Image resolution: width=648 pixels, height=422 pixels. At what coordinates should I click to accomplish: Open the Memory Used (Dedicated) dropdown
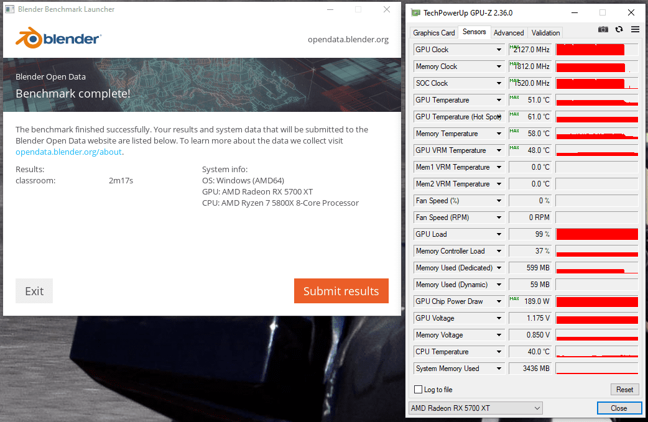click(499, 268)
